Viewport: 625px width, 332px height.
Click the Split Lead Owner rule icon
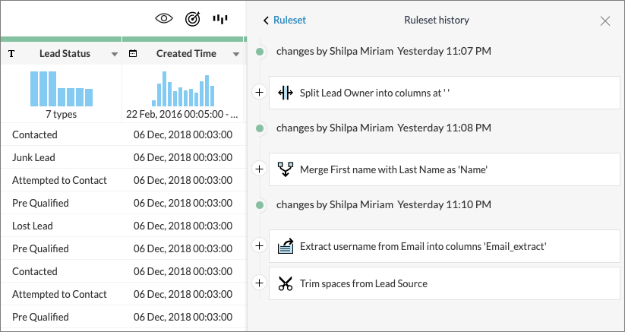286,93
